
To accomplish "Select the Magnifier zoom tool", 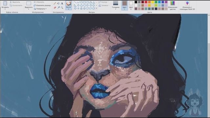I will tap(62, 8).
